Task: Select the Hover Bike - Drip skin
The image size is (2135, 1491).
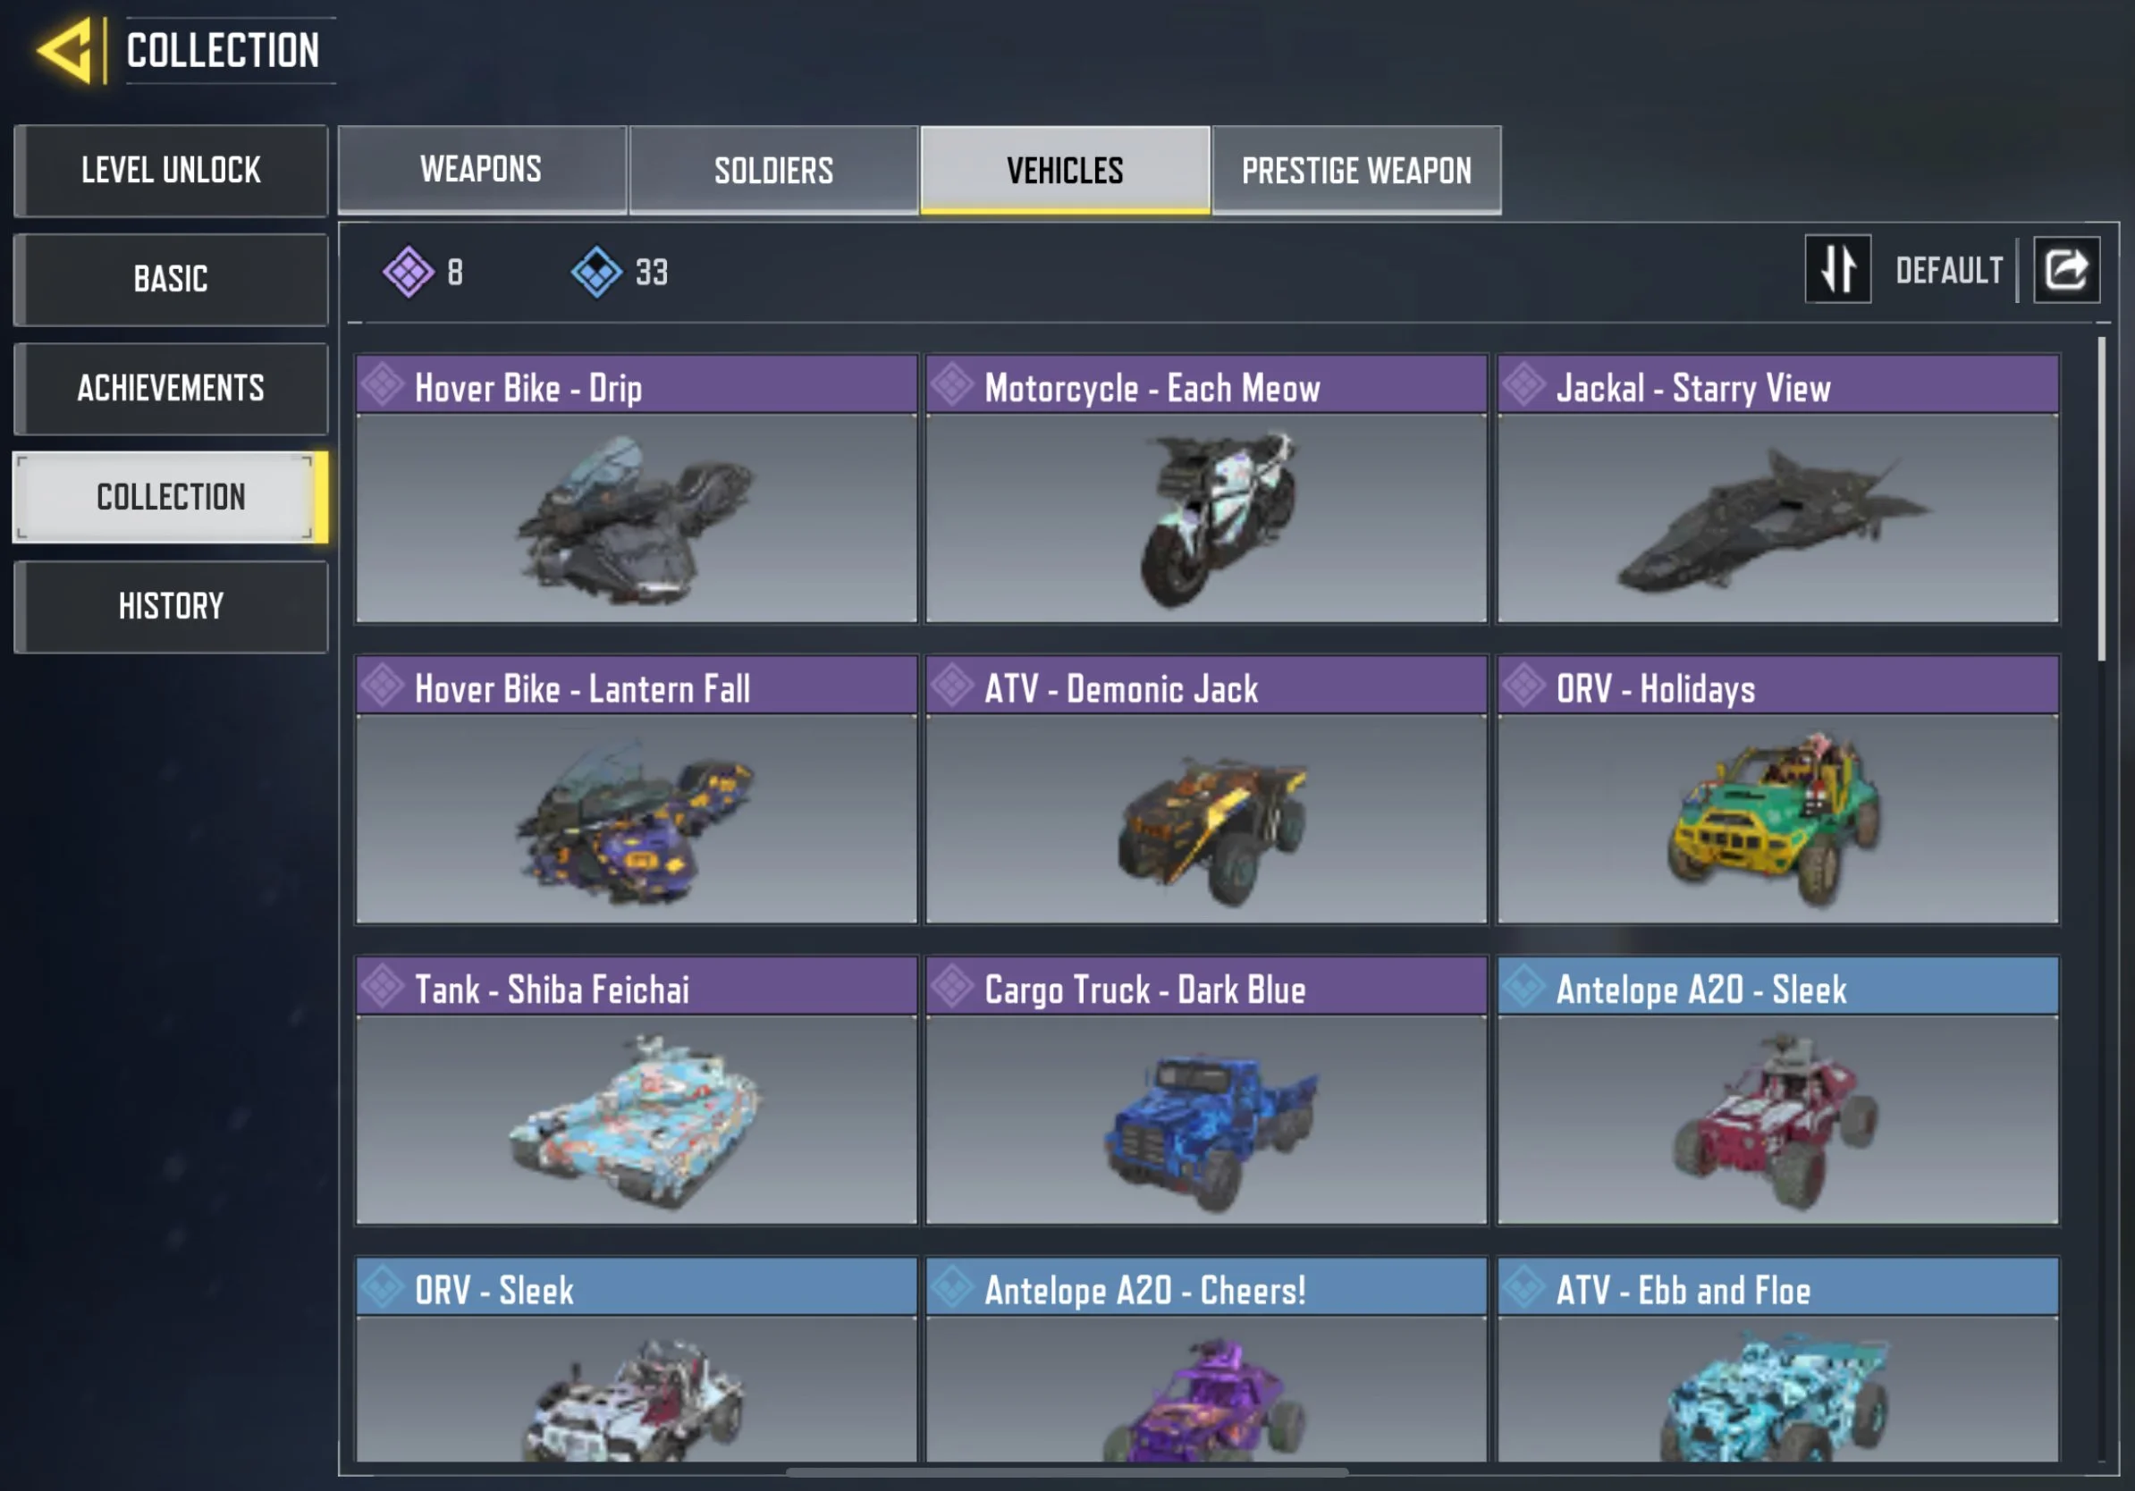Action: click(637, 489)
